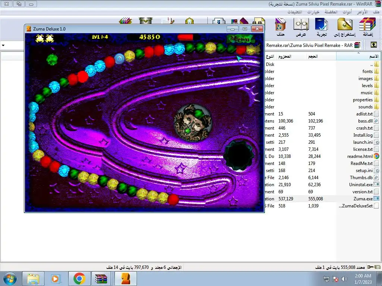Open the WinRAR address bar dropdown arrow
This screenshot has height=286, width=382.
(3, 45)
